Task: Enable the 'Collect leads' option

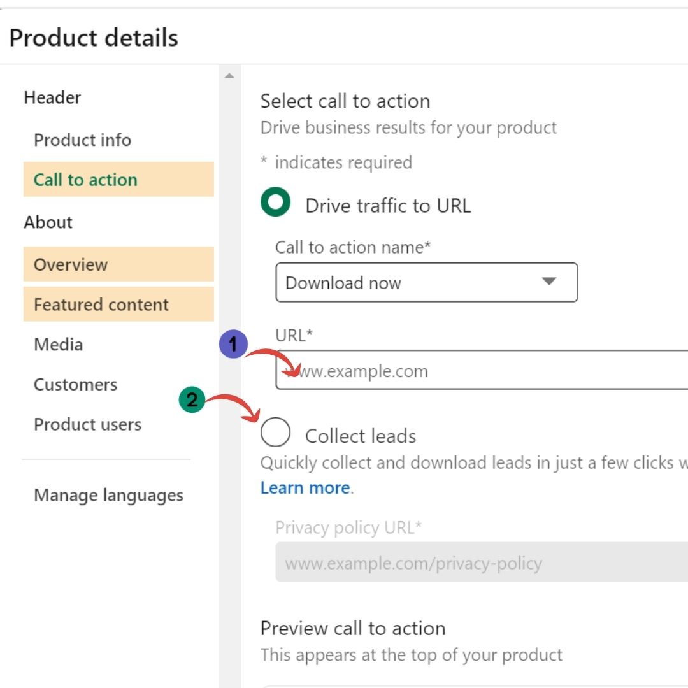Action: (275, 432)
